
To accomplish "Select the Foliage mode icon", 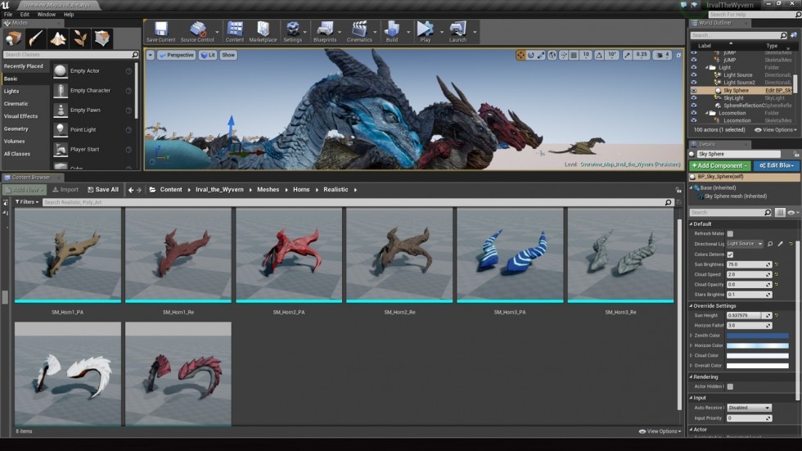I will (80, 38).
